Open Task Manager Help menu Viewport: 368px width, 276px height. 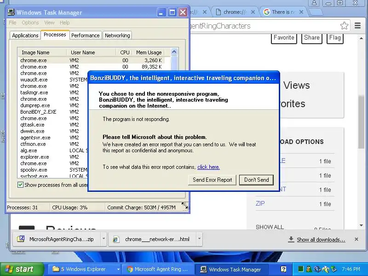pyautogui.click(x=64, y=23)
